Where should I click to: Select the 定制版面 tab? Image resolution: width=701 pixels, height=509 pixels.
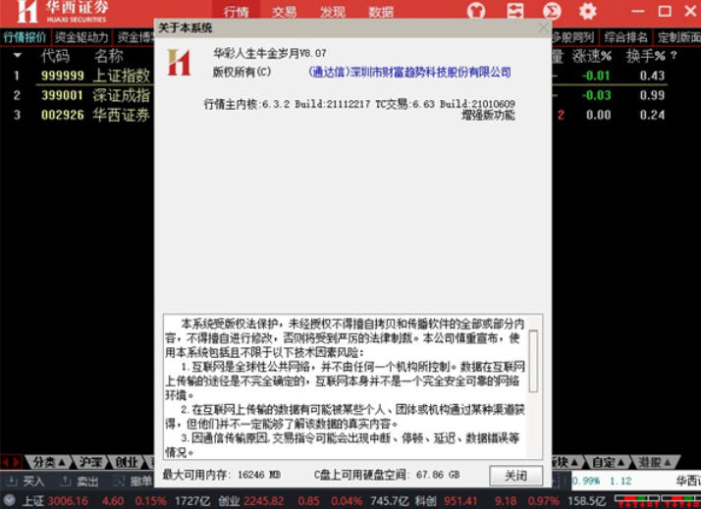(678, 37)
